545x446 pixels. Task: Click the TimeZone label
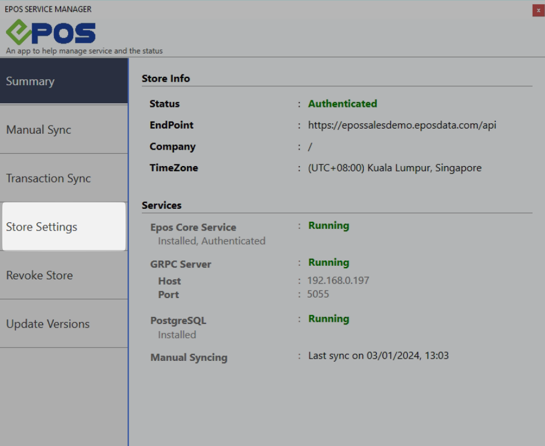pos(174,168)
